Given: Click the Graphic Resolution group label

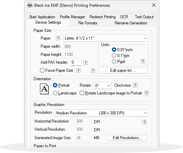Looking at the screenshot, I should coord(49,105).
